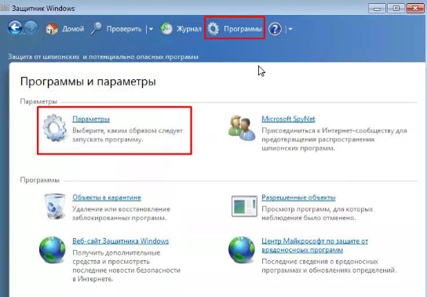Click text 'Удаление или восстановление заблокированных программ'

click(x=121, y=213)
